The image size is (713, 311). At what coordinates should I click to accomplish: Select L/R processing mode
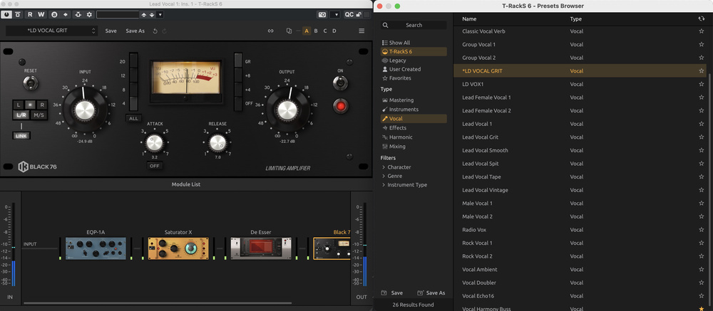(x=21, y=115)
